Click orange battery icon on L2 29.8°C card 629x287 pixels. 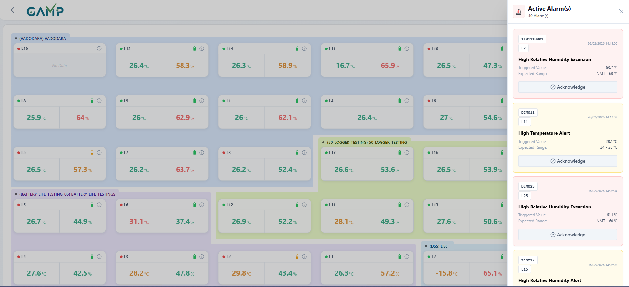tap(297, 257)
